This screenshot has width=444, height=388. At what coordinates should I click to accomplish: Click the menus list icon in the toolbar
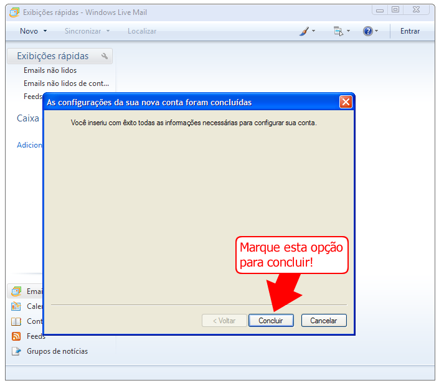[338, 31]
